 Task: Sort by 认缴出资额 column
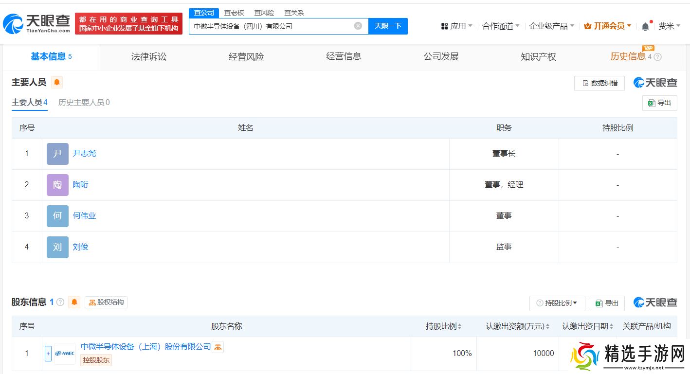(517, 326)
